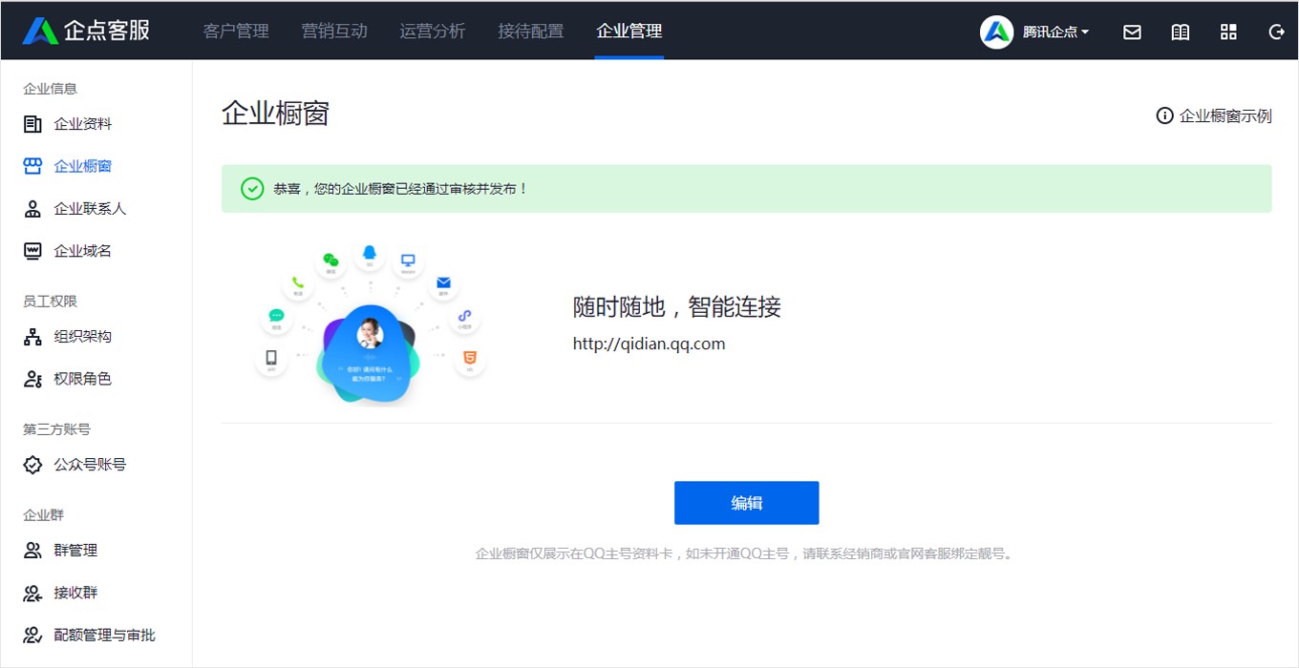Open the 接待配置 section
1299x668 pixels.
click(x=531, y=31)
